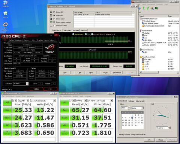This screenshot has width=180, height=144.
Task: Click the Stress system memory module icon
Action: point(51,22)
